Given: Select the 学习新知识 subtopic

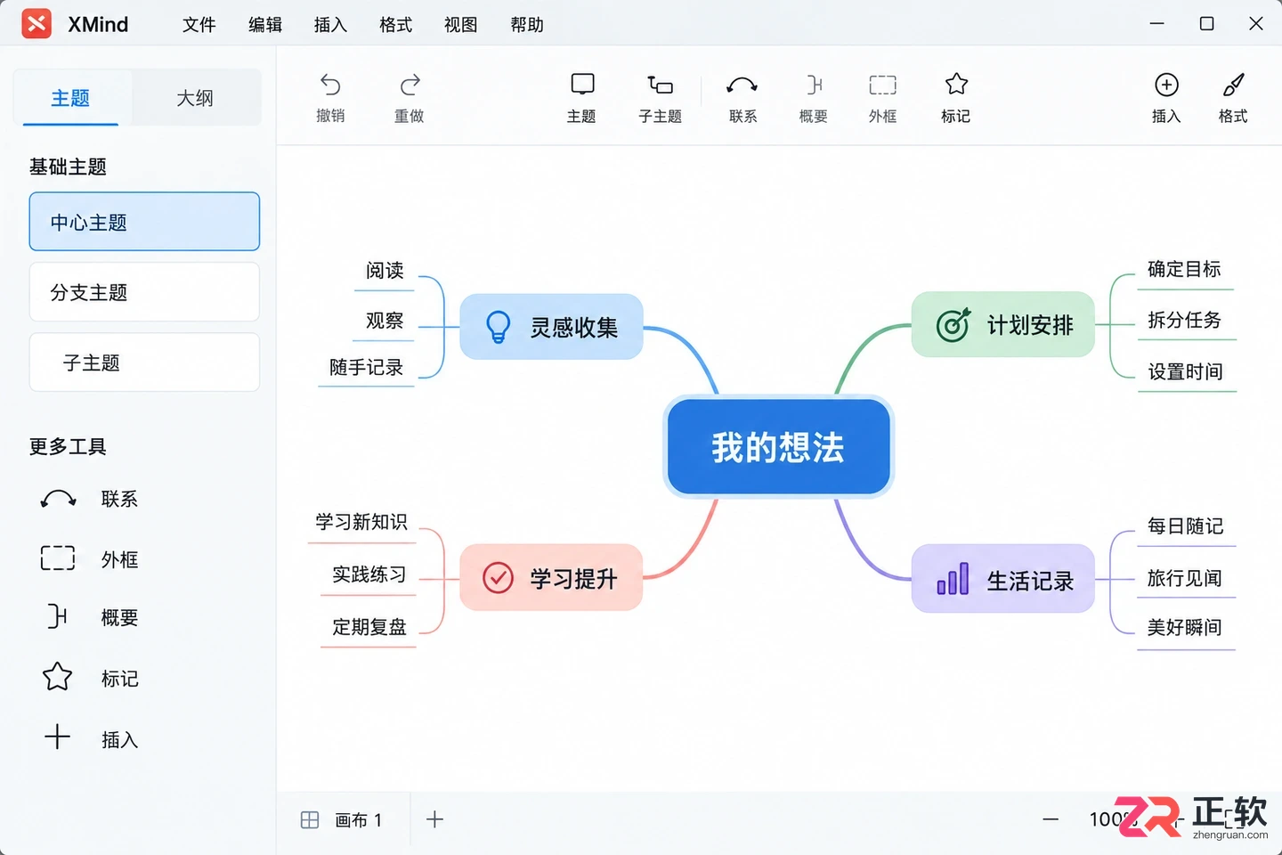Looking at the screenshot, I should point(361,522).
